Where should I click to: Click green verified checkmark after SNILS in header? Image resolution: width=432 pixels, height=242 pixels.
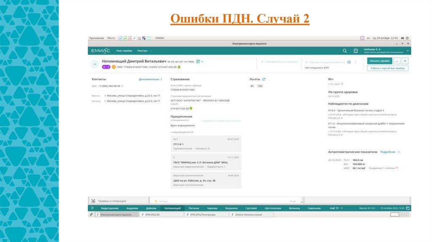pos(179,67)
